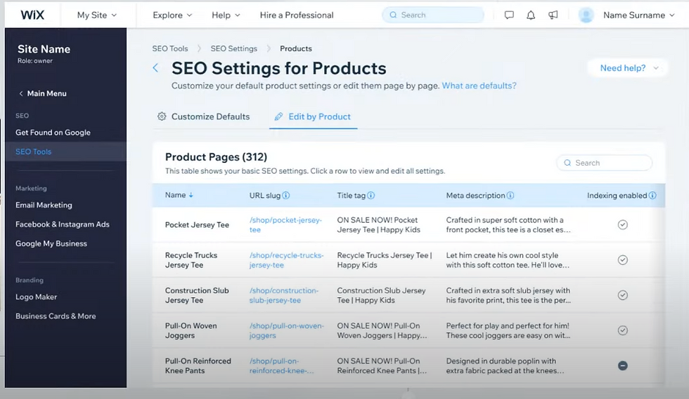
Task: Open Email Marketing in the sidebar
Action: click(x=44, y=205)
